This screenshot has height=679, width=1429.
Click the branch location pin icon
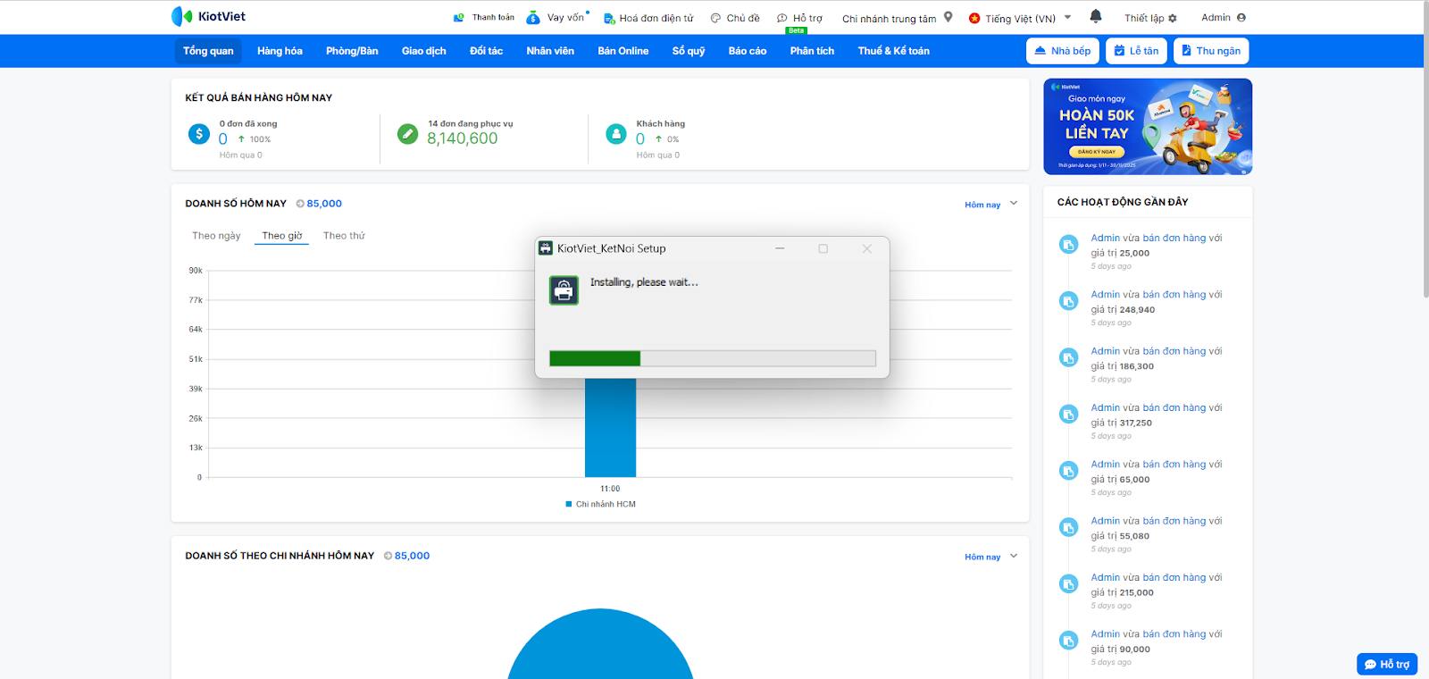coord(948,17)
